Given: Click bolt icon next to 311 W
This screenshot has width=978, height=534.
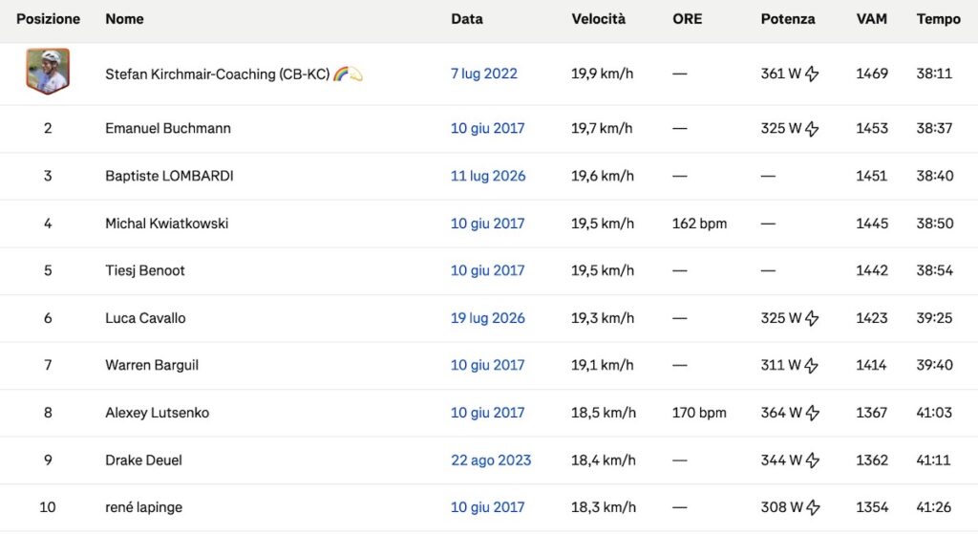Looking at the screenshot, I should coord(811,366).
